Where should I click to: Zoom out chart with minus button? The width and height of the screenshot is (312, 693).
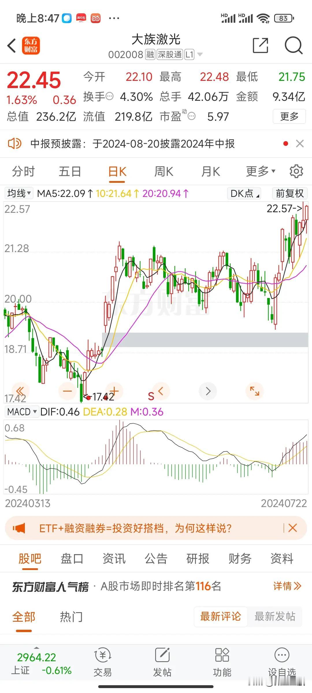coord(67,391)
